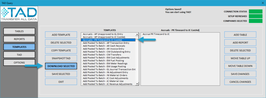
Task: Select 'Add Posted To Batch - JC Cost Adjustments'
Action: (x=108, y=78)
